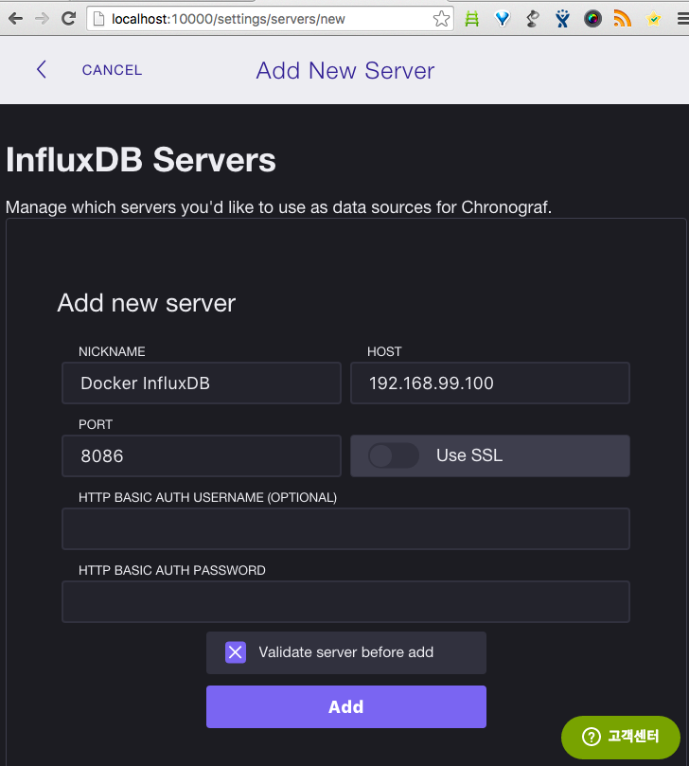Open the green ladder extension icon

pyautogui.click(x=471, y=19)
